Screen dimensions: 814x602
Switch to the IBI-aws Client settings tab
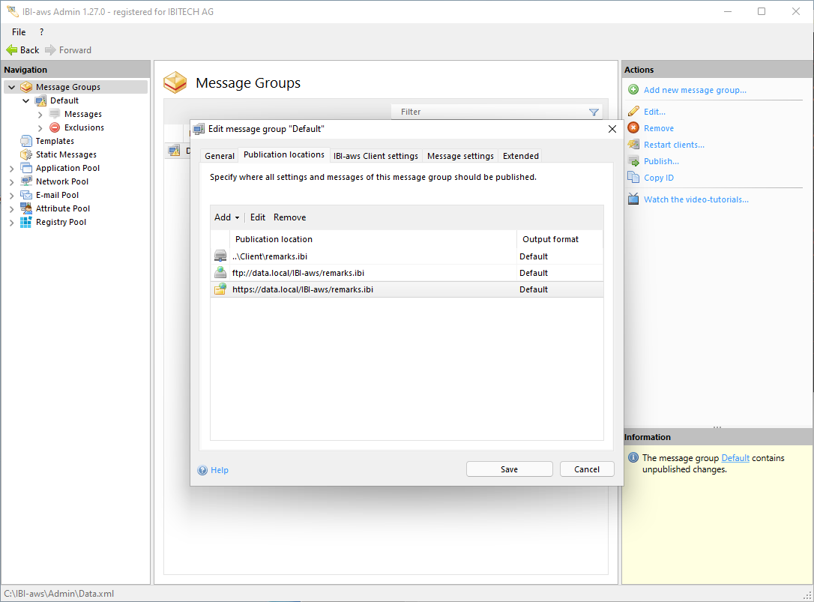click(376, 156)
